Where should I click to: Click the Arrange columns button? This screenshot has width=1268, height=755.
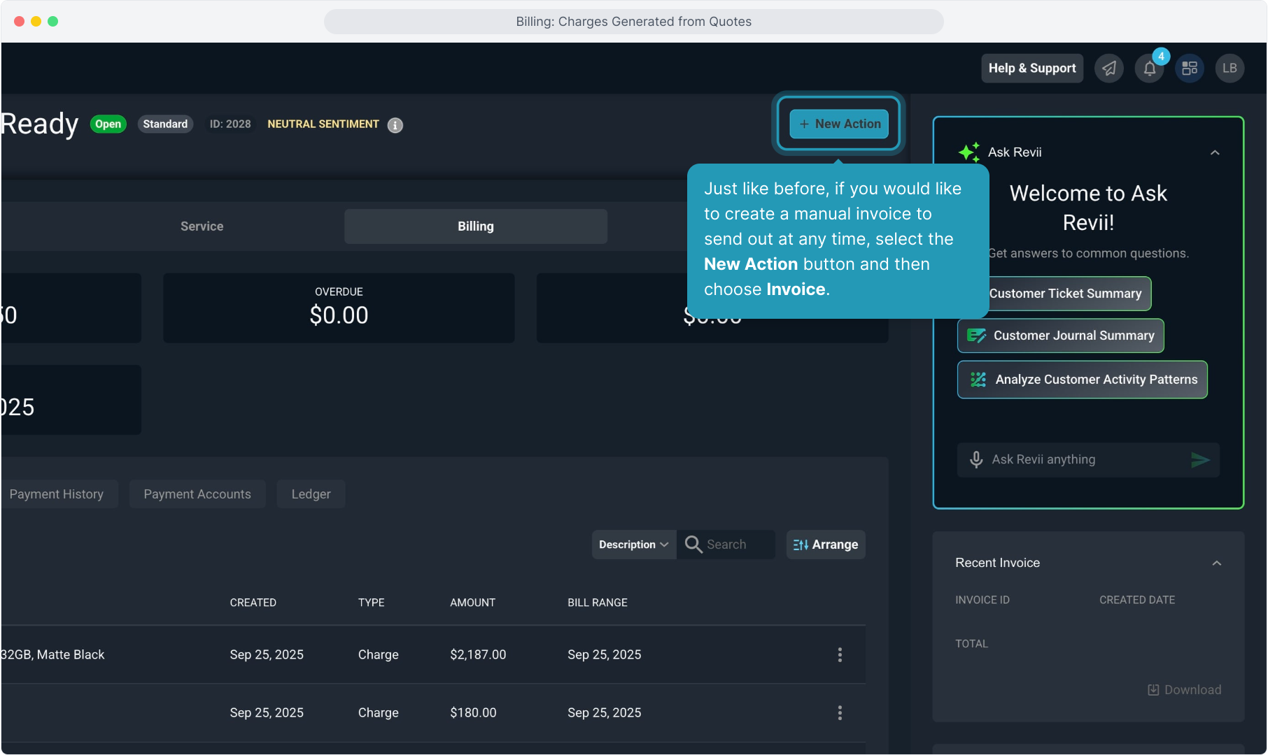tap(826, 545)
